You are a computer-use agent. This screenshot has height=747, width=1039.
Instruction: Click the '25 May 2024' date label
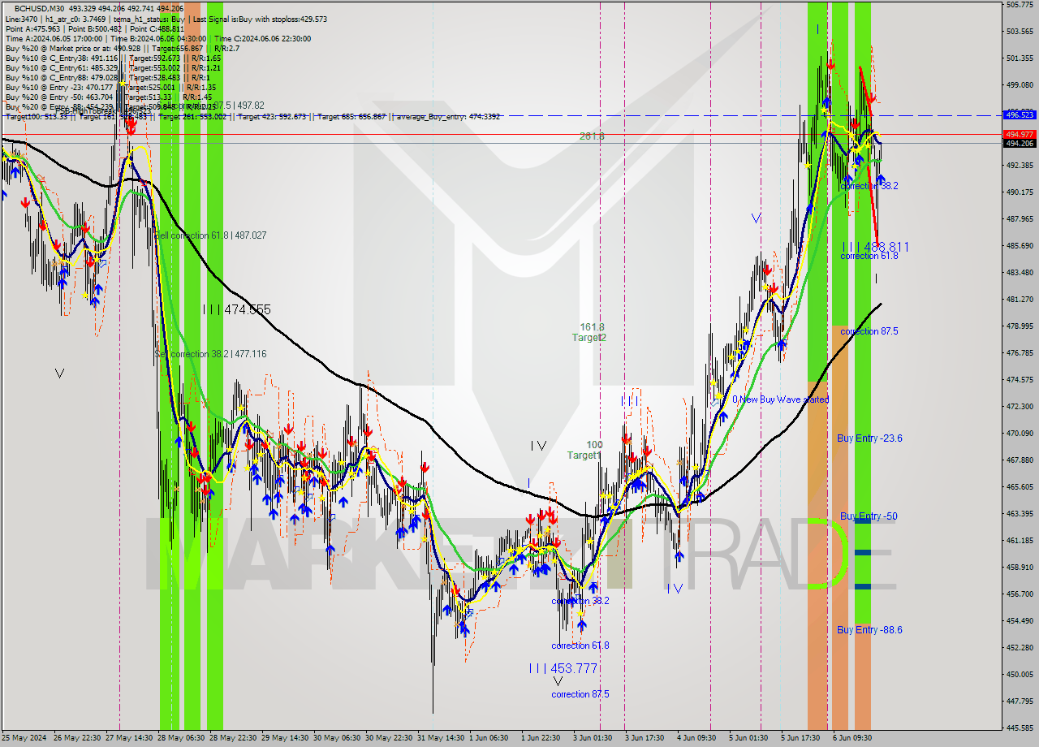24,738
